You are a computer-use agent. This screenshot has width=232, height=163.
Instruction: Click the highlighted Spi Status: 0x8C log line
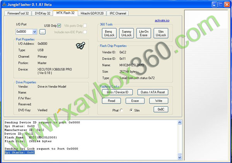point(20,152)
